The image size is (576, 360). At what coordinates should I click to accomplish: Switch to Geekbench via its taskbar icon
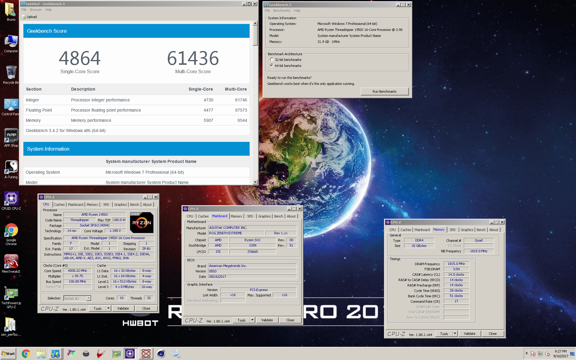[x=55, y=354]
